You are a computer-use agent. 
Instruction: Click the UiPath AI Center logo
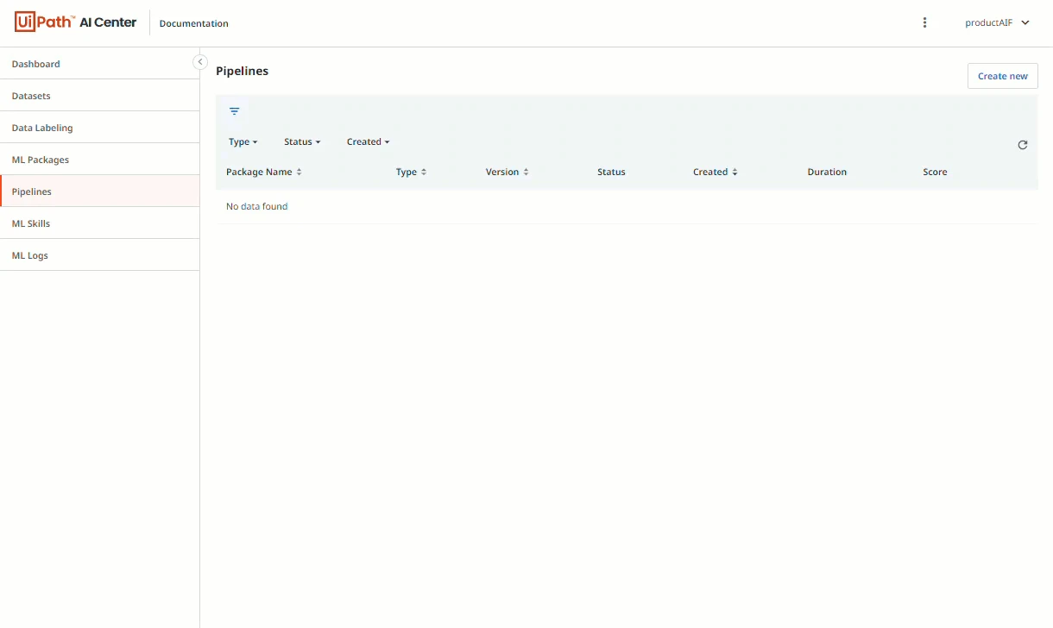click(x=76, y=22)
